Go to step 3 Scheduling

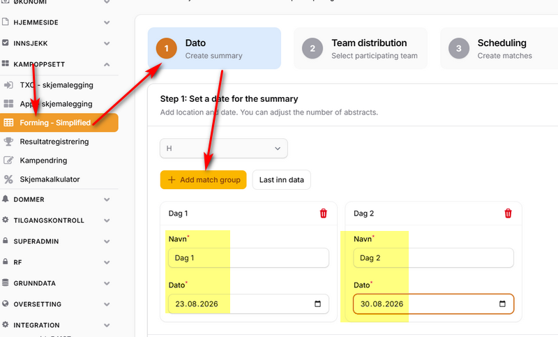pos(498,48)
